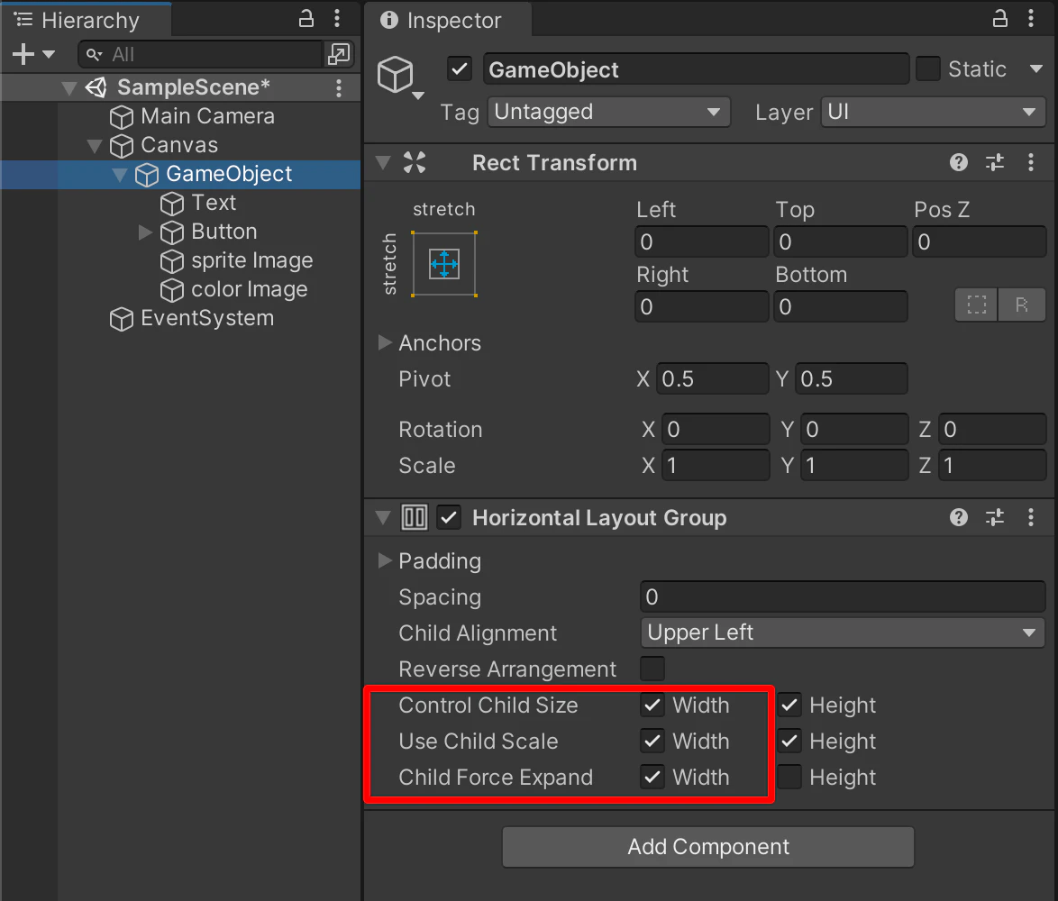Toggle Rect Transform raw edit mode button
Image resolution: width=1058 pixels, height=901 pixels.
click(1022, 305)
